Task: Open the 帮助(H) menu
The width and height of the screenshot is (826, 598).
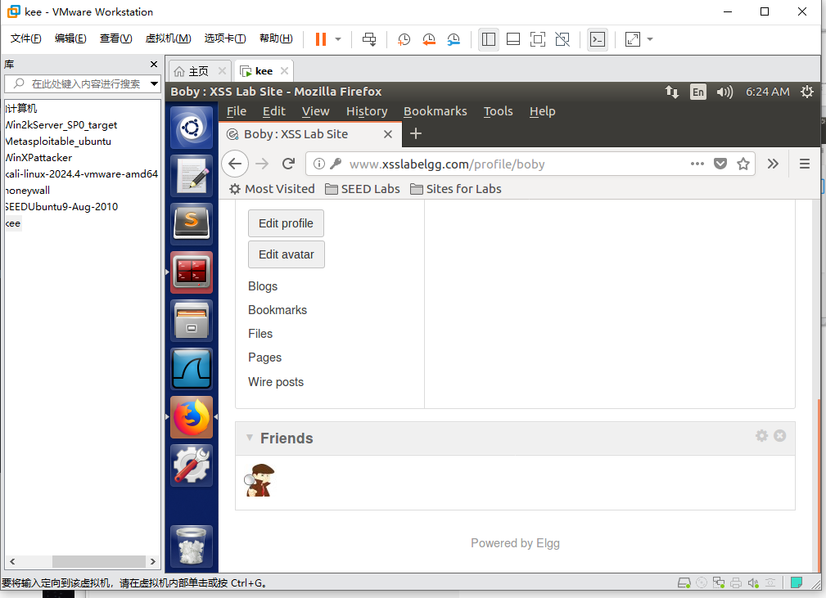Action: tap(276, 38)
